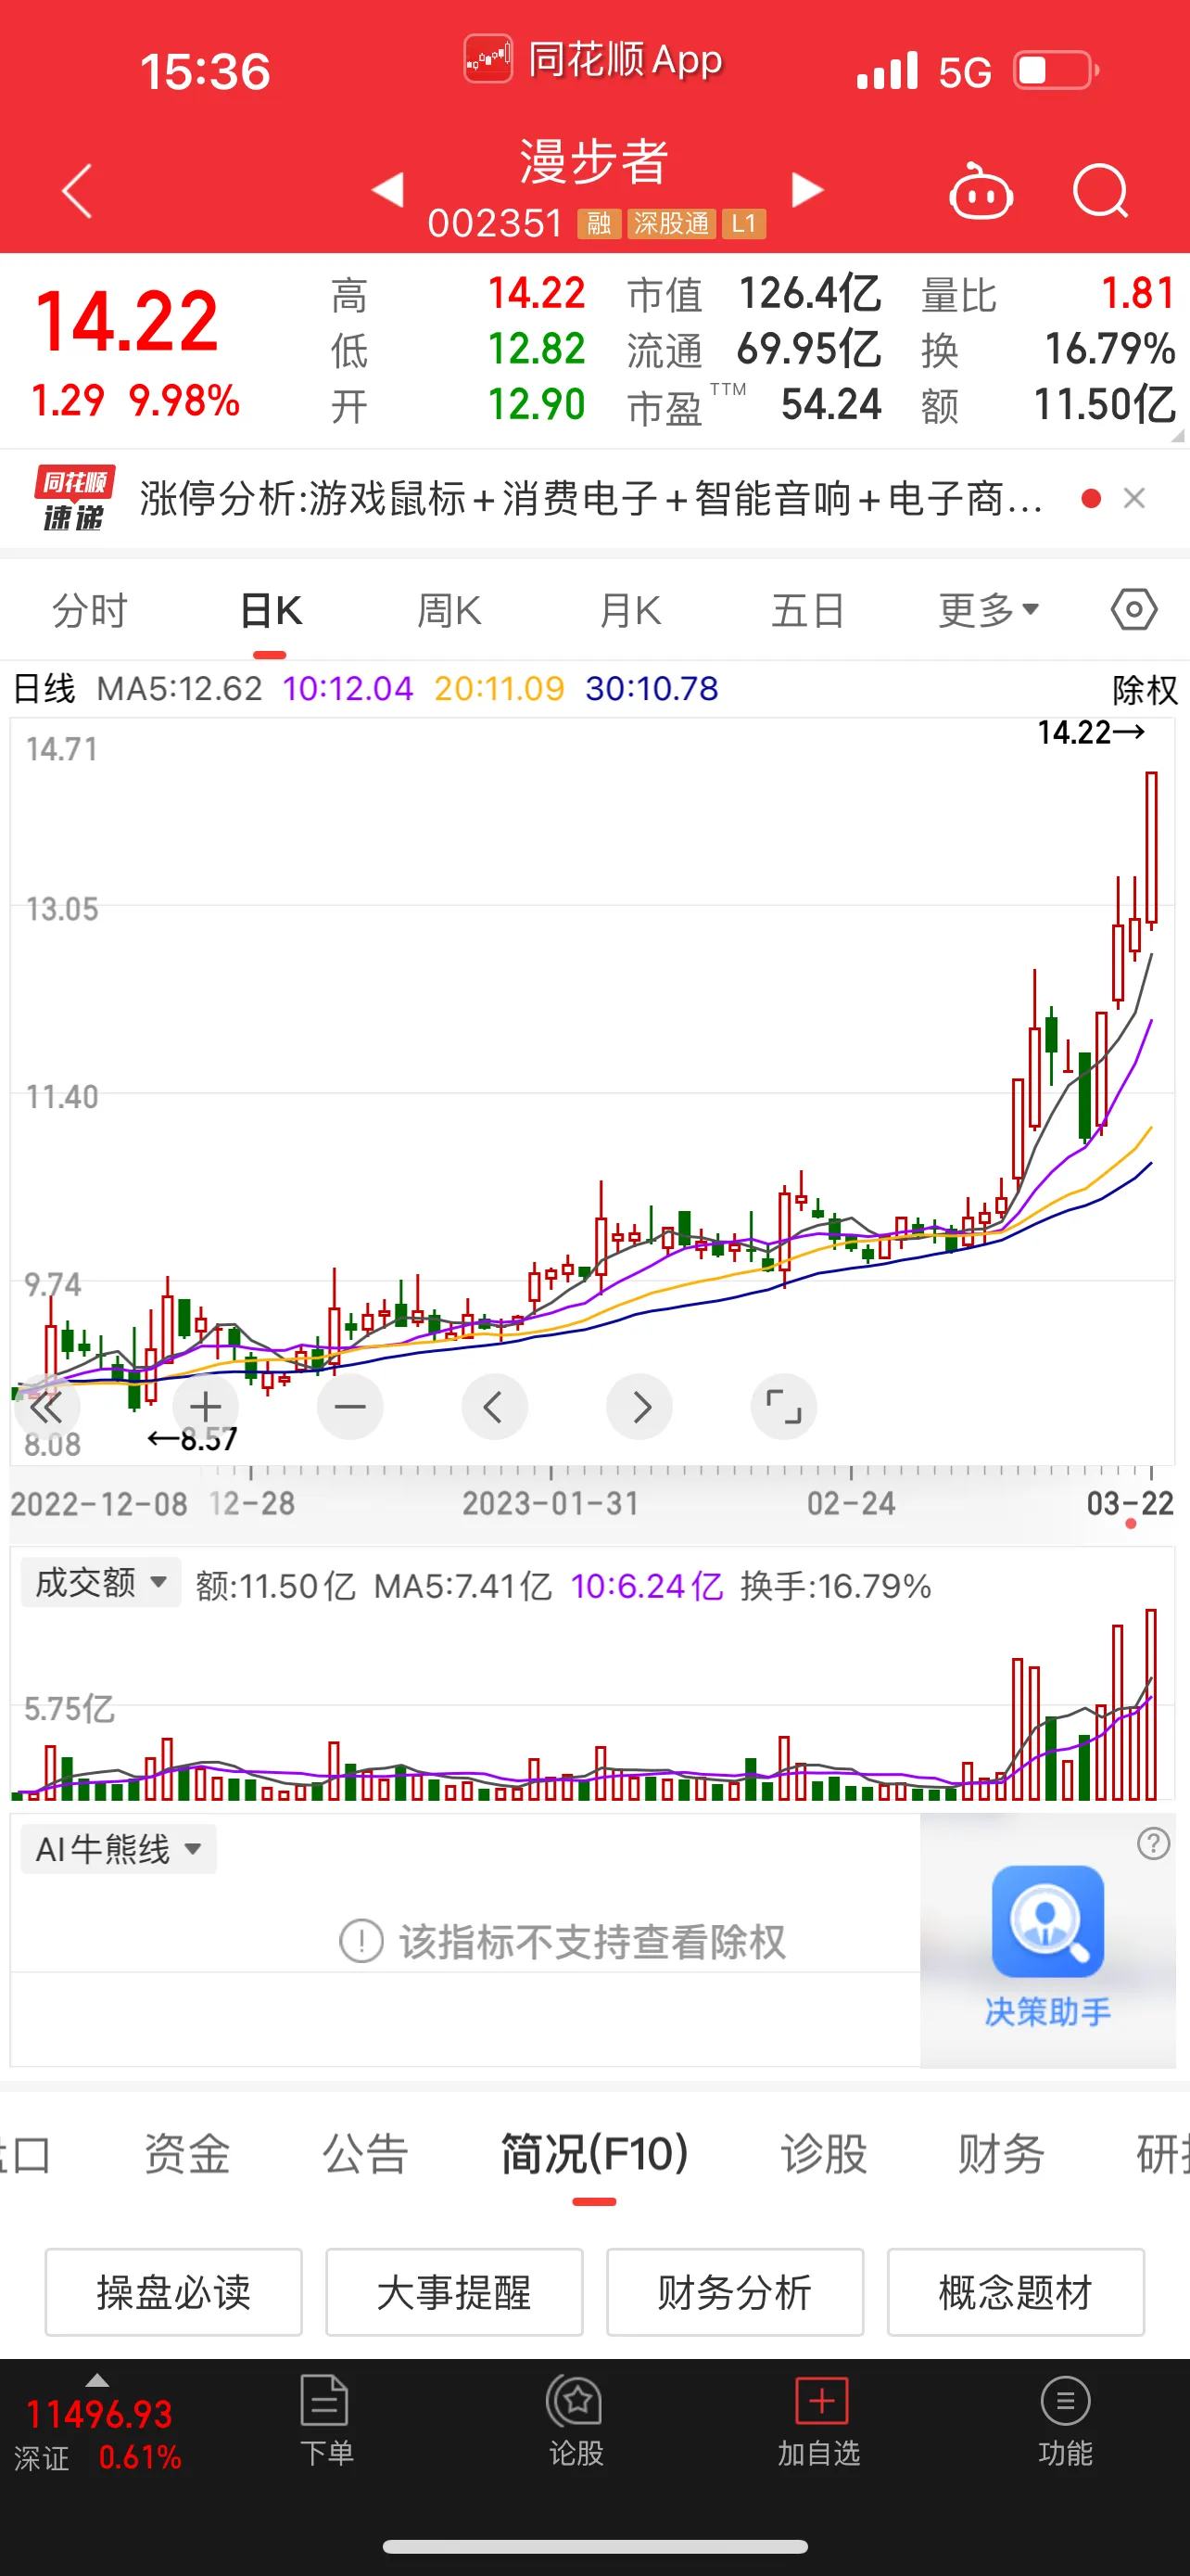Select 简况(F10) info tab
The width and height of the screenshot is (1190, 2576).
coord(594,2153)
